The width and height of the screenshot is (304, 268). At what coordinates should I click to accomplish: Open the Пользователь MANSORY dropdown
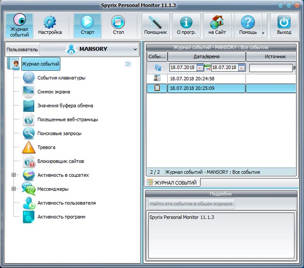(x=89, y=49)
